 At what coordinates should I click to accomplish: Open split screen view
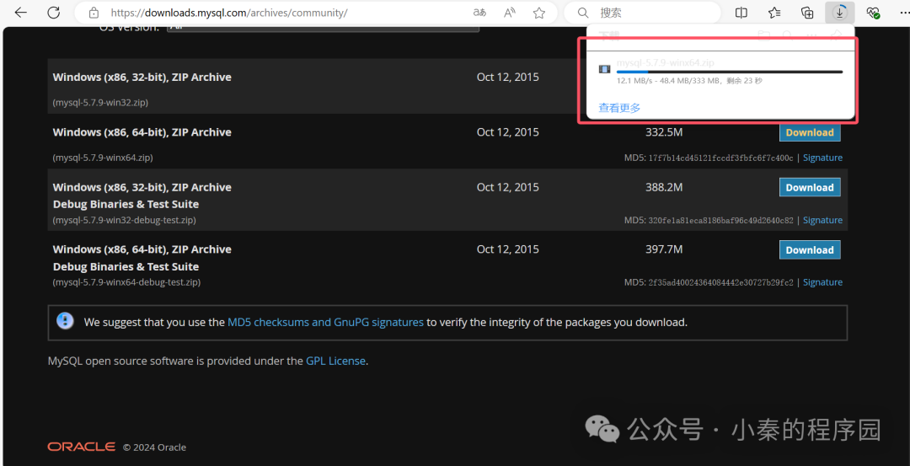[x=741, y=12]
